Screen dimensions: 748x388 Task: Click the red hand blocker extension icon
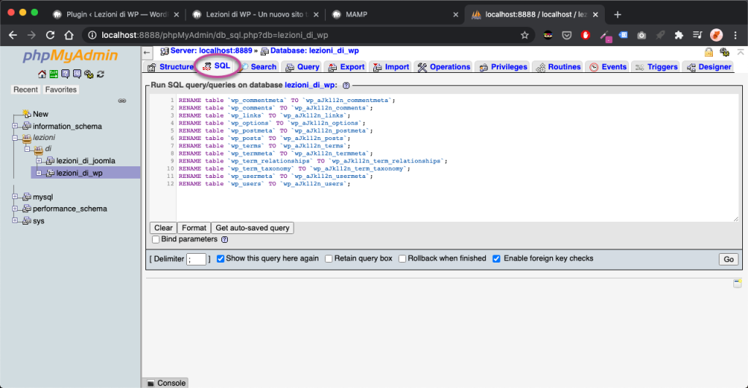tap(585, 35)
